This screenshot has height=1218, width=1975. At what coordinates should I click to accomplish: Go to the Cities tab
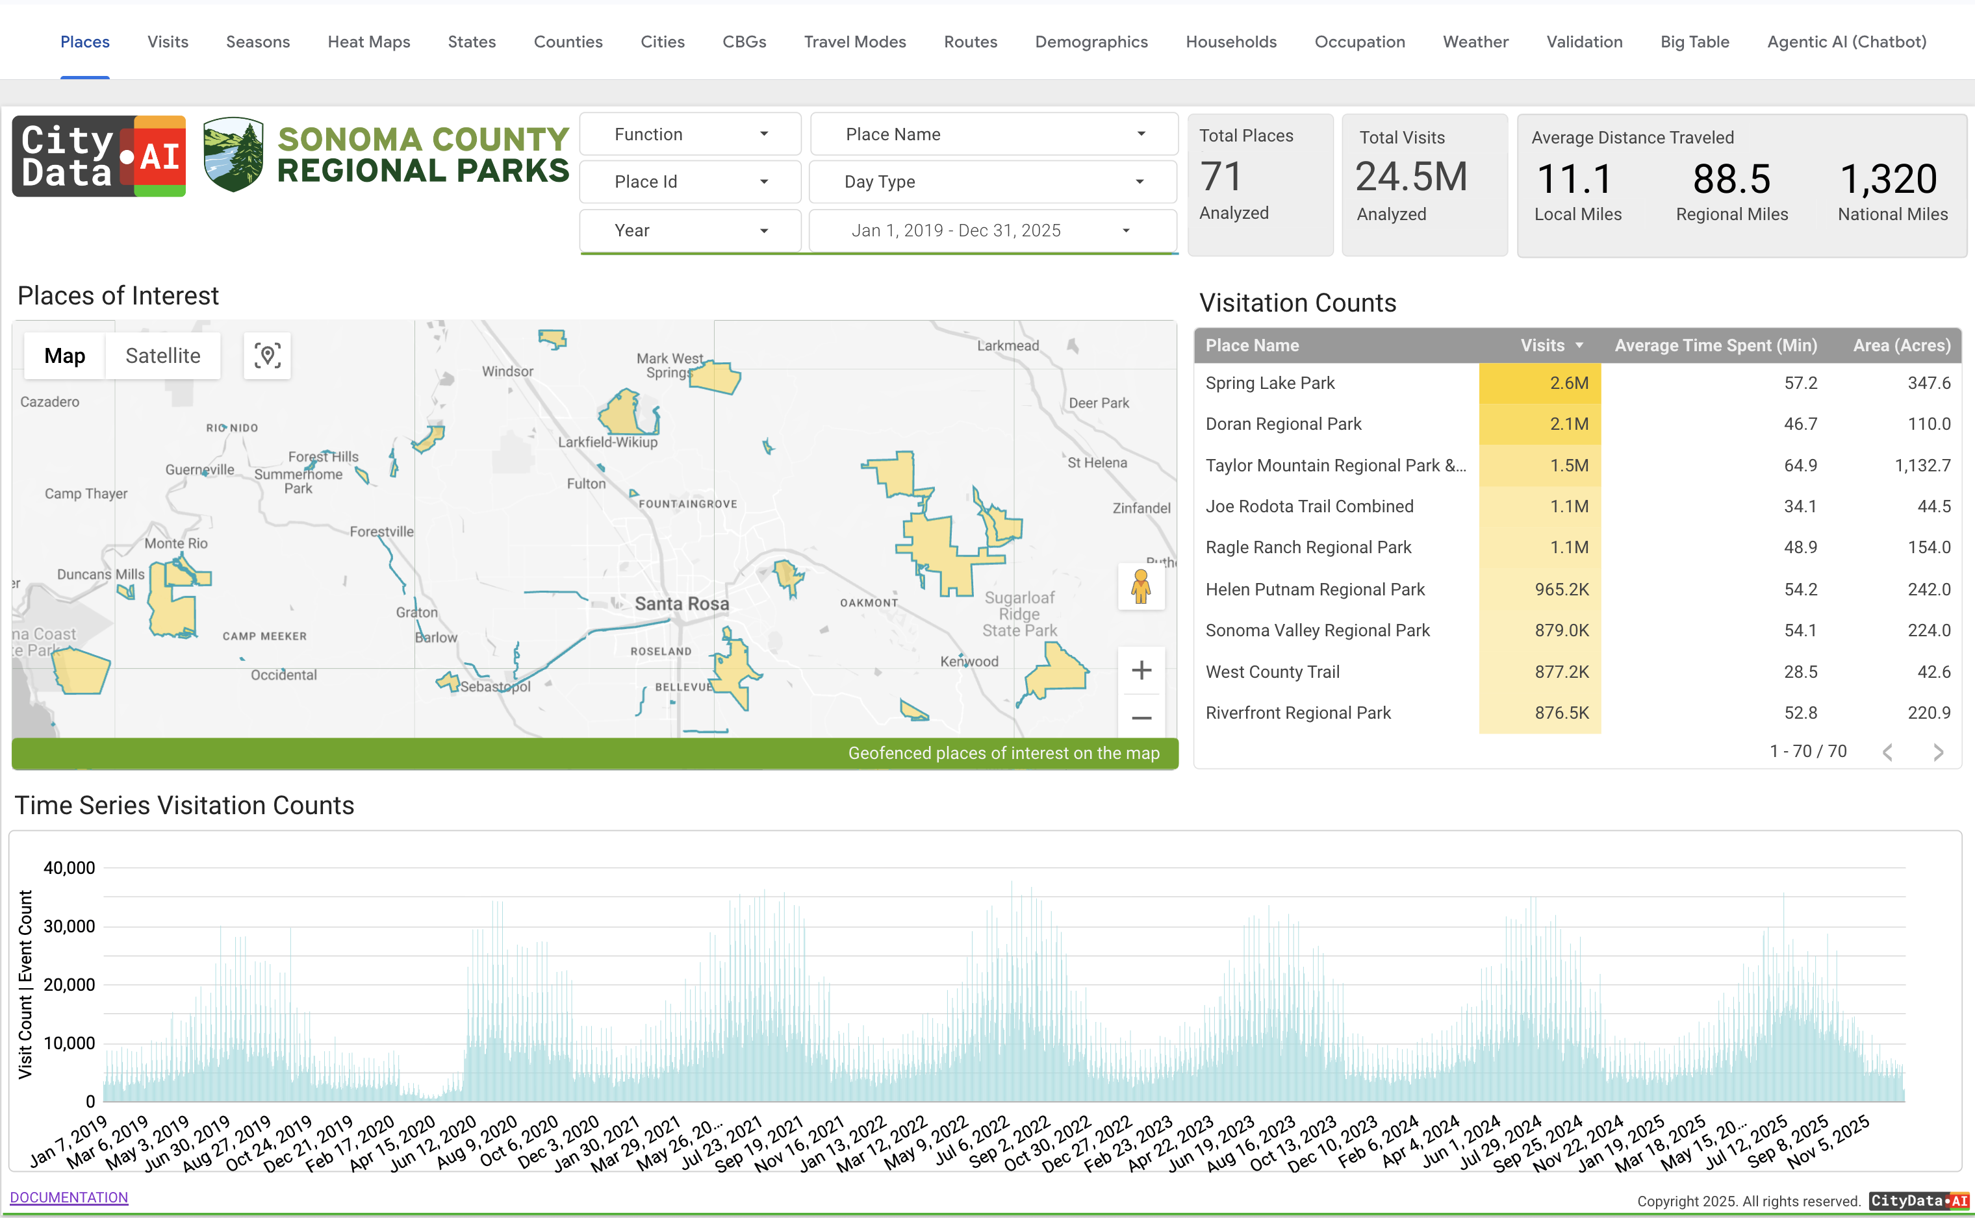663,42
